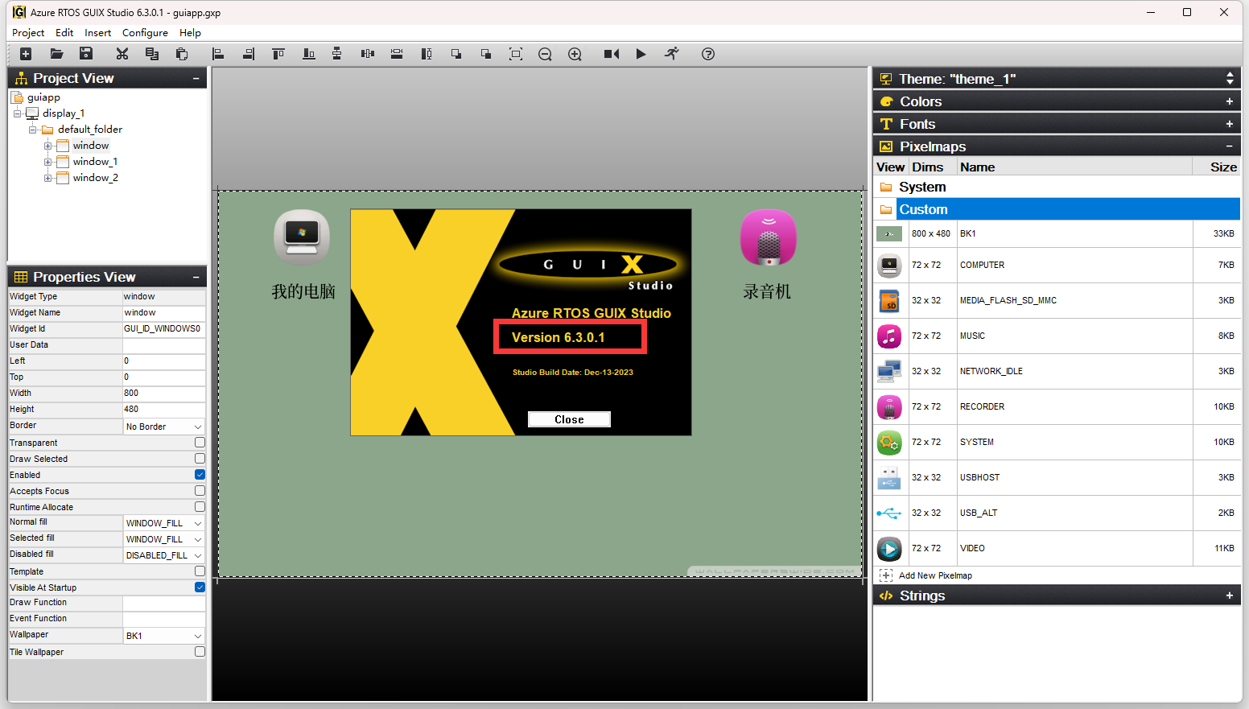The width and height of the screenshot is (1249, 709).
Task: Enable the Runtime Allocate checkbox
Action: click(200, 507)
